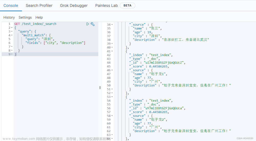Click the city "广州" on output line 61
256x141 pixels.
154,127
